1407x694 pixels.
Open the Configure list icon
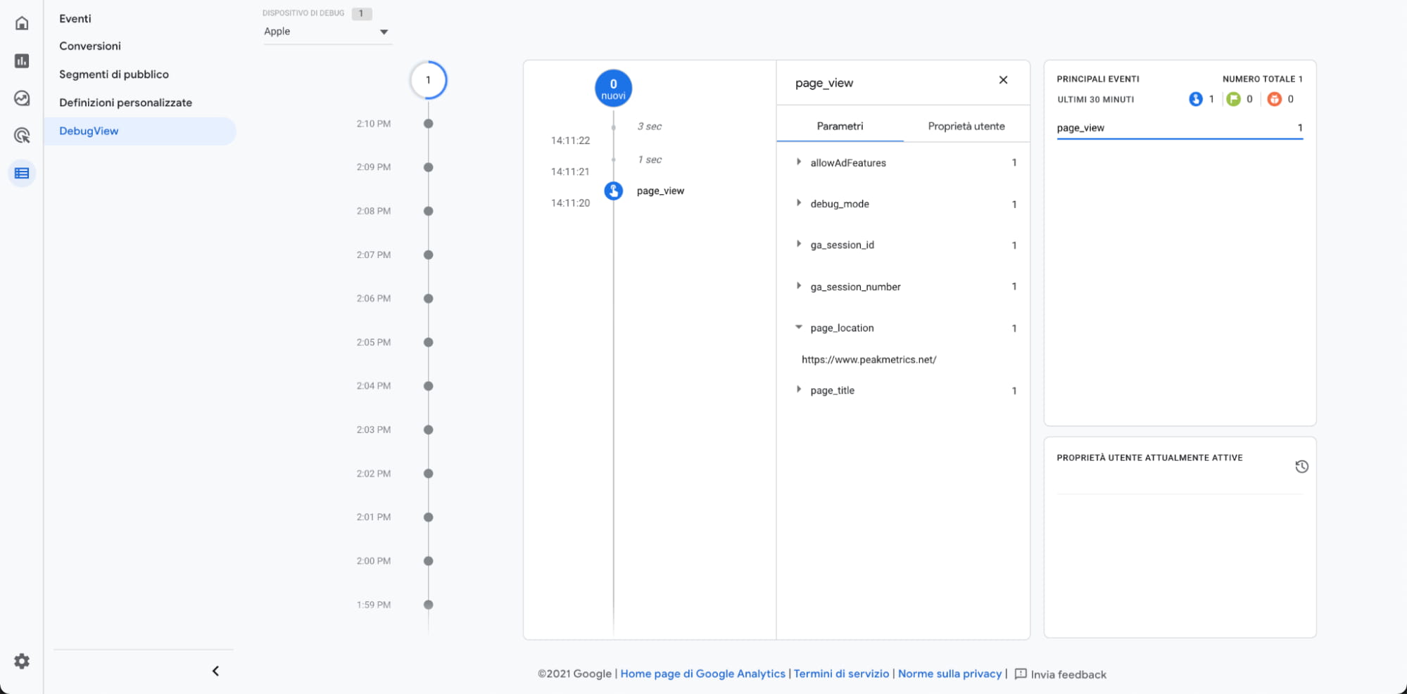point(22,173)
